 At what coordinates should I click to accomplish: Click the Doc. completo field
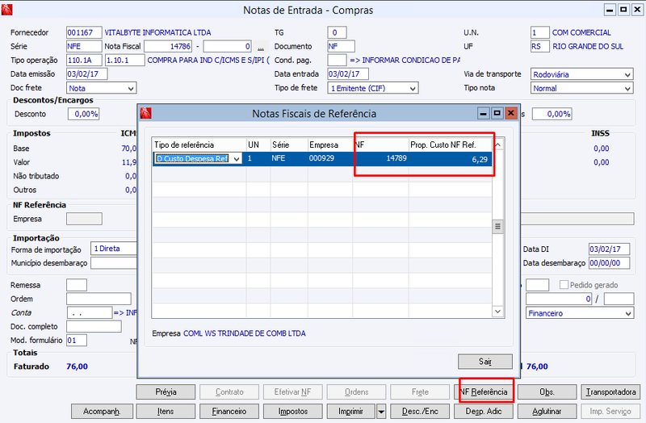click(x=94, y=327)
